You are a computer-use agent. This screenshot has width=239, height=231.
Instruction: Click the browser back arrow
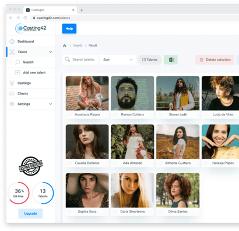tap(11, 18)
